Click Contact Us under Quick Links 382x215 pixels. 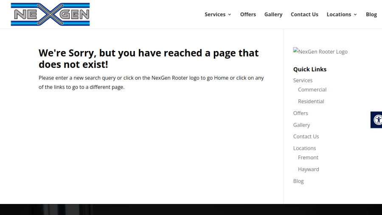pos(306,136)
